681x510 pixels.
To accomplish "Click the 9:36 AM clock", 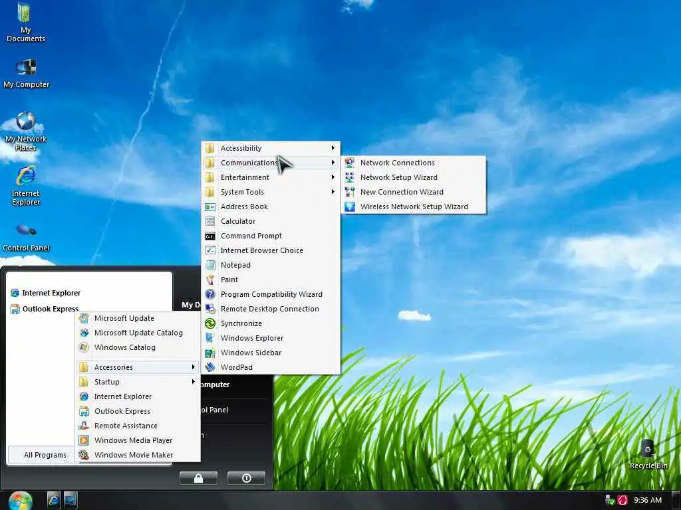I will coord(648,500).
